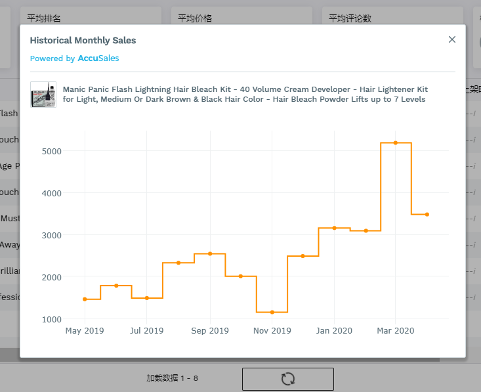The height and width of the screenshot is (392, 481).
Task: Click the July 2019 chart marker
Action: 147,297
